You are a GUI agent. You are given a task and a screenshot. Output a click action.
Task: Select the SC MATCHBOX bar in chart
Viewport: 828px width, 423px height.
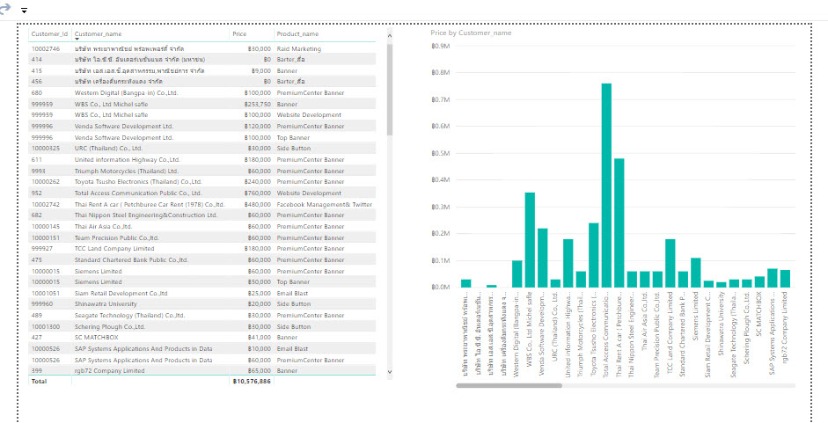coord(759,281)
